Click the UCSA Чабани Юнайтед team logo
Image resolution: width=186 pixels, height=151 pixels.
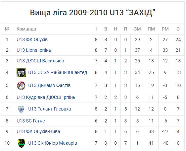click(21, 73)
